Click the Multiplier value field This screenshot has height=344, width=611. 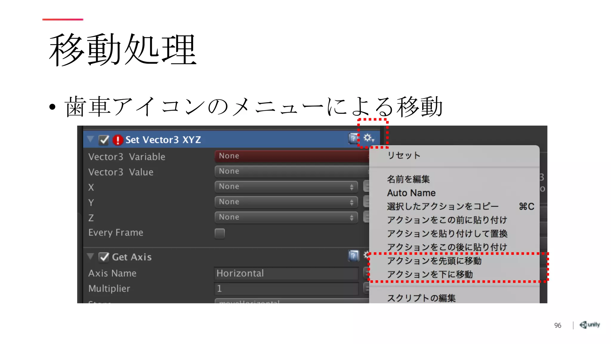pyautogui.click(x=286, y=289)
